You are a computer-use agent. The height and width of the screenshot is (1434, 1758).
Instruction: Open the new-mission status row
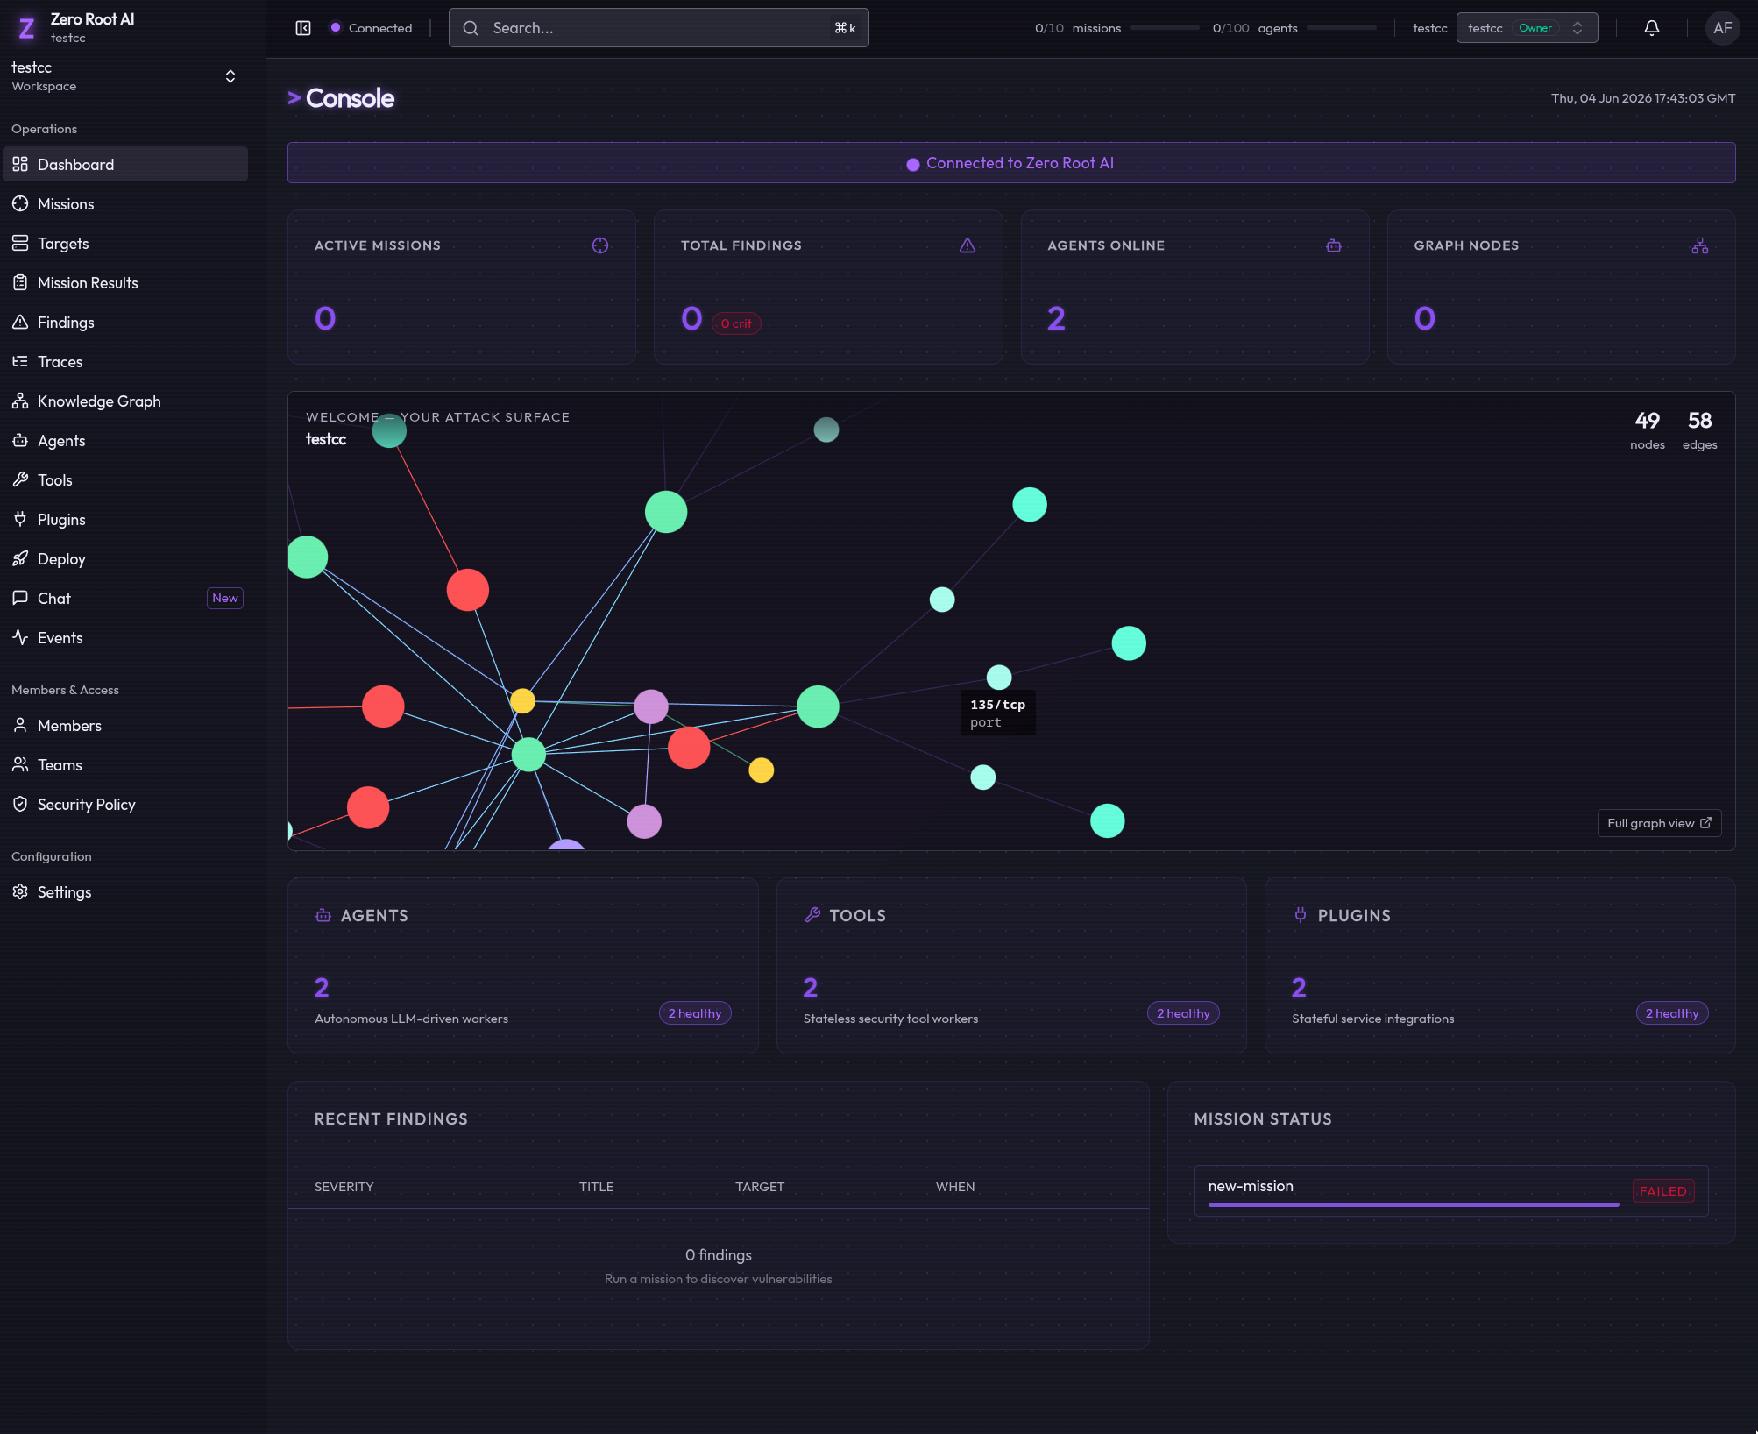coord(1451,1190)
